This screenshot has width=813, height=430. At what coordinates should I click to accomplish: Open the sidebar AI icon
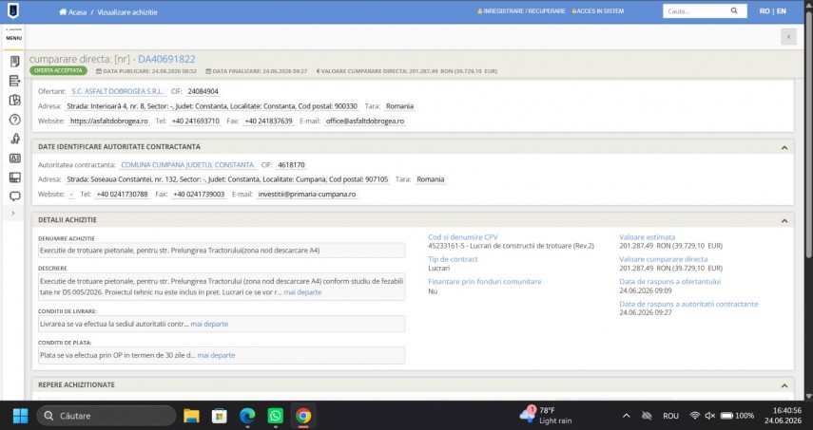(x=14, y=159)
